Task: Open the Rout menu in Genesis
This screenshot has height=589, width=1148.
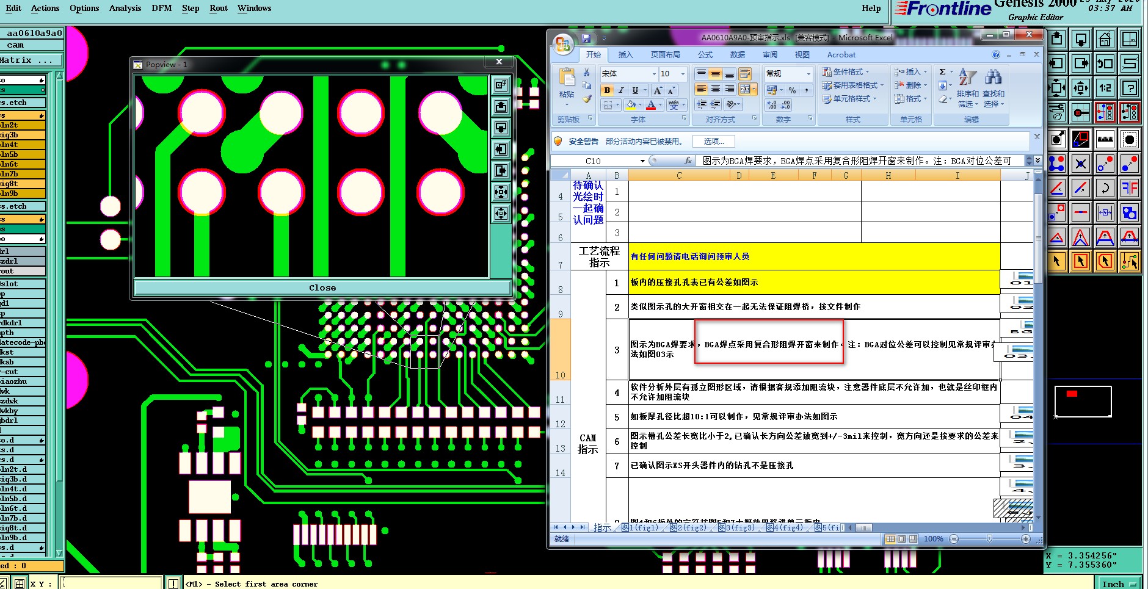Action: [219, 8]
